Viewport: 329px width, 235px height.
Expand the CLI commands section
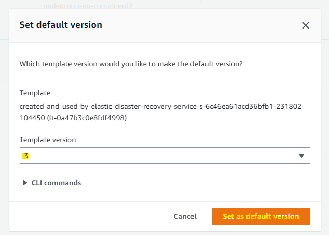point(56,183)
